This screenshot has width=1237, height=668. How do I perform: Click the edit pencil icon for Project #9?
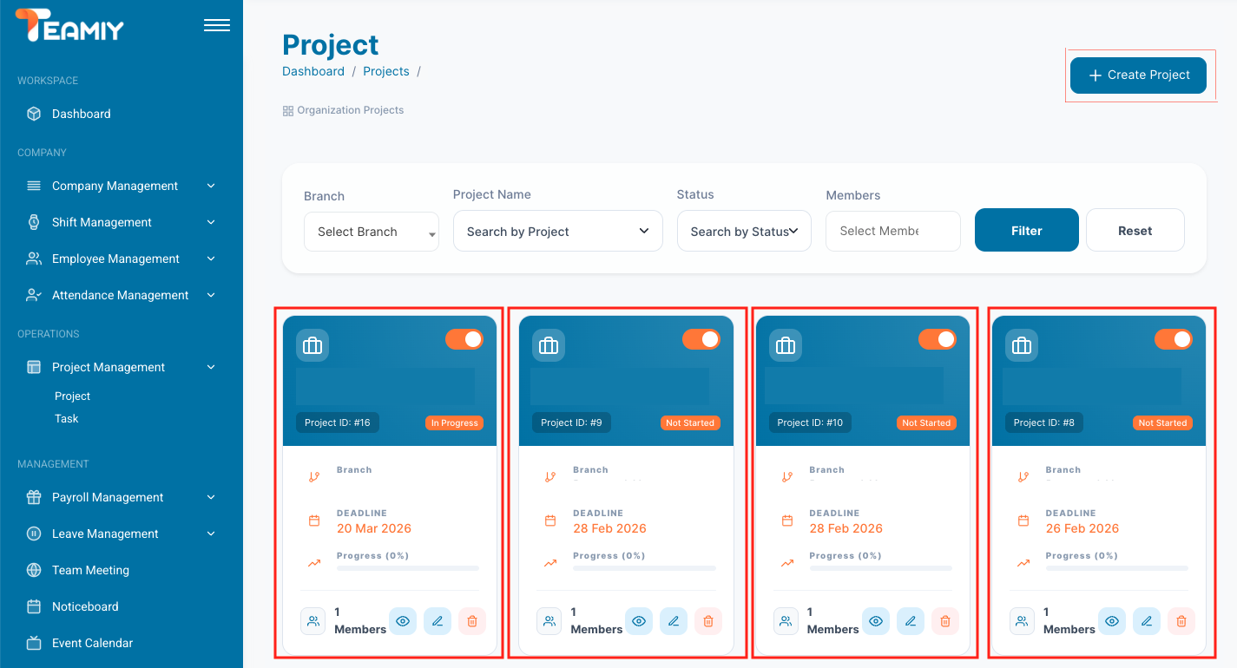674,621
